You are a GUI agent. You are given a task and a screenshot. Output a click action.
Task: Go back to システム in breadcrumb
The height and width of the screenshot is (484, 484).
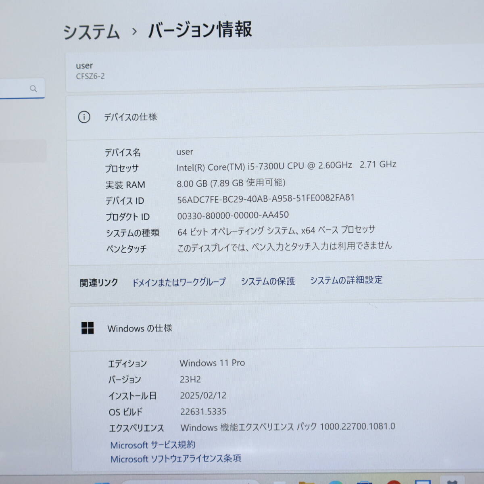(x=92, y=31)
